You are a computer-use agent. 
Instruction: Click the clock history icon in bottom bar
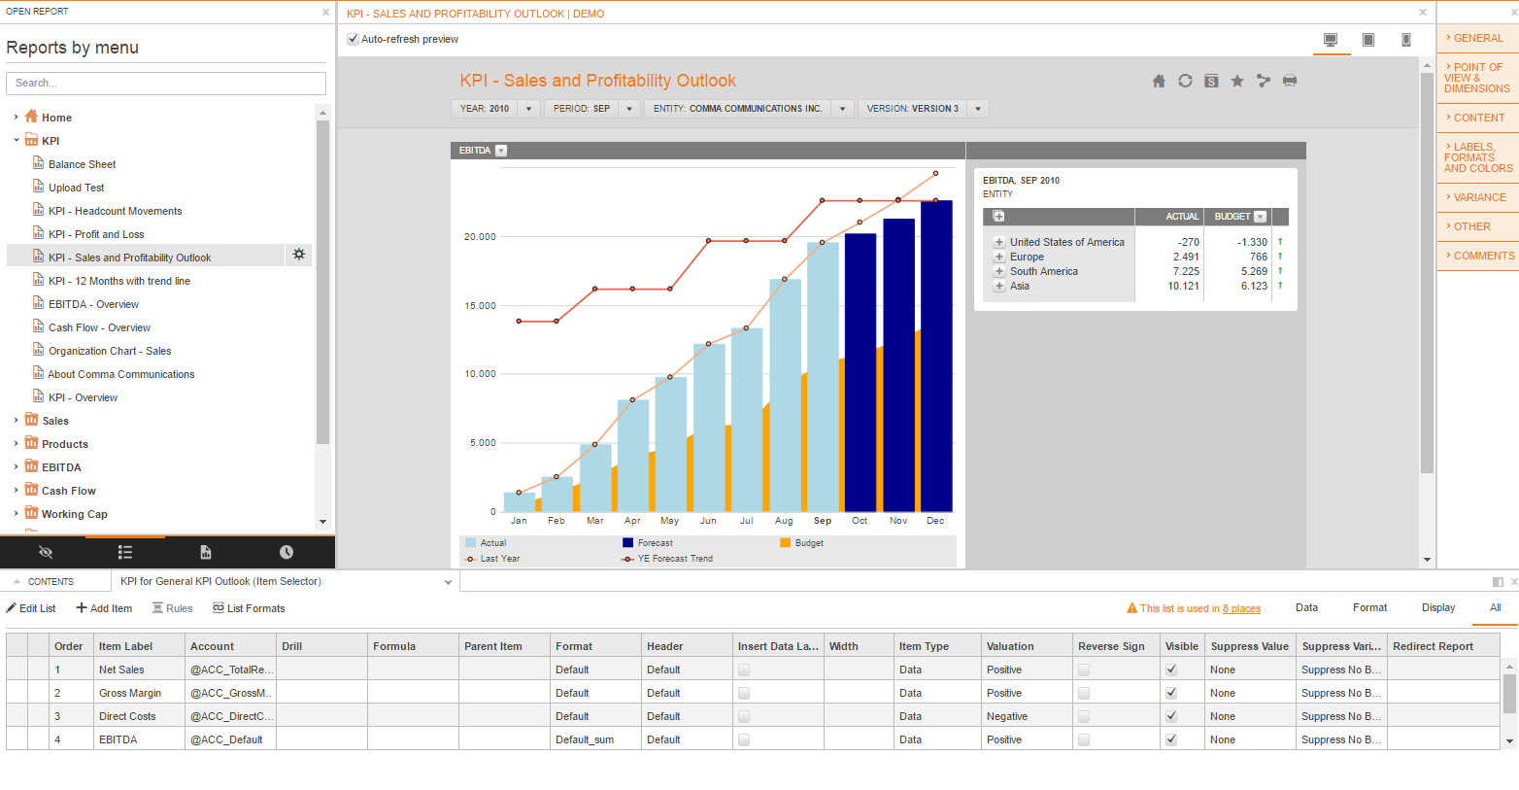coord(287,552)
